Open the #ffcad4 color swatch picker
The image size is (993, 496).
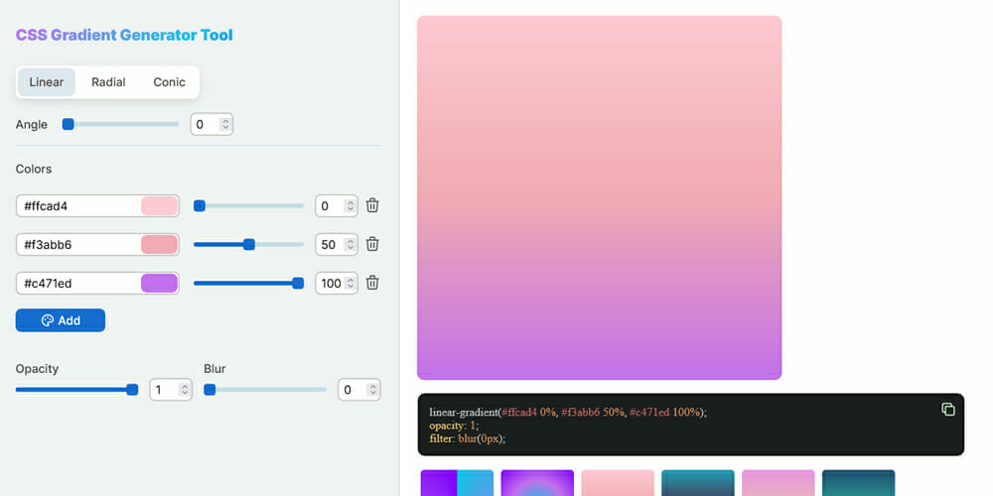pyautogui.click(x=159, y=206)
